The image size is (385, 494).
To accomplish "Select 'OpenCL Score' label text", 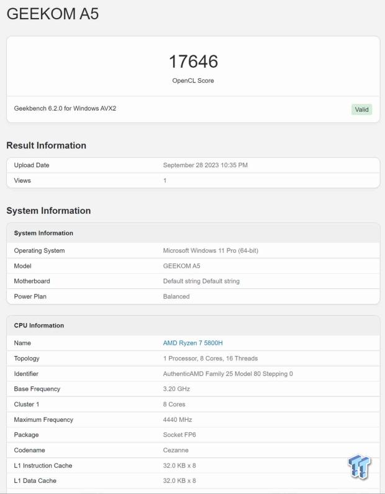I will click(193, 81).
